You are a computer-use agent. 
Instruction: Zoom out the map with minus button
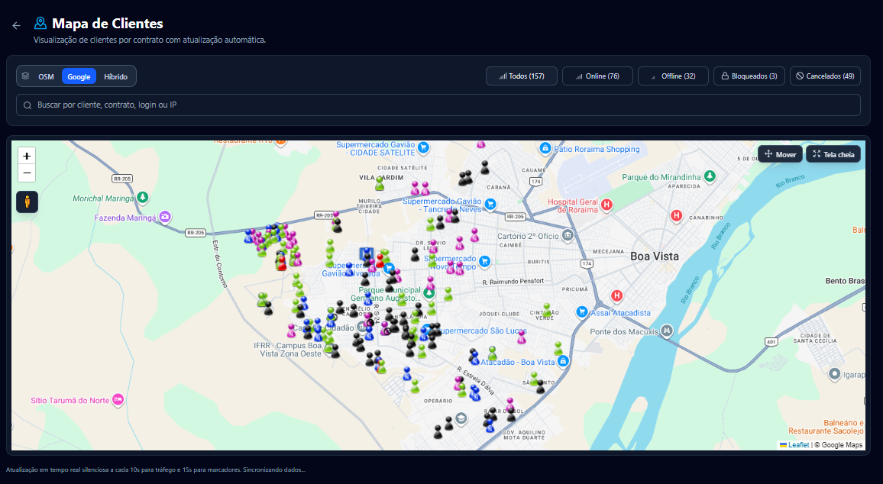tap(27, 173)
